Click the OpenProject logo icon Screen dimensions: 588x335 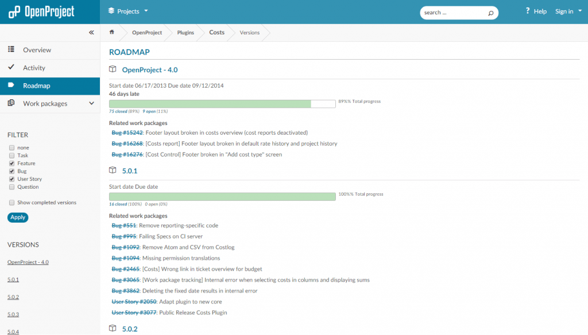(14, 12)
